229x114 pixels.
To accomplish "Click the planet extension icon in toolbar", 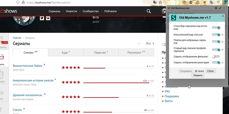I will (205, 2).
